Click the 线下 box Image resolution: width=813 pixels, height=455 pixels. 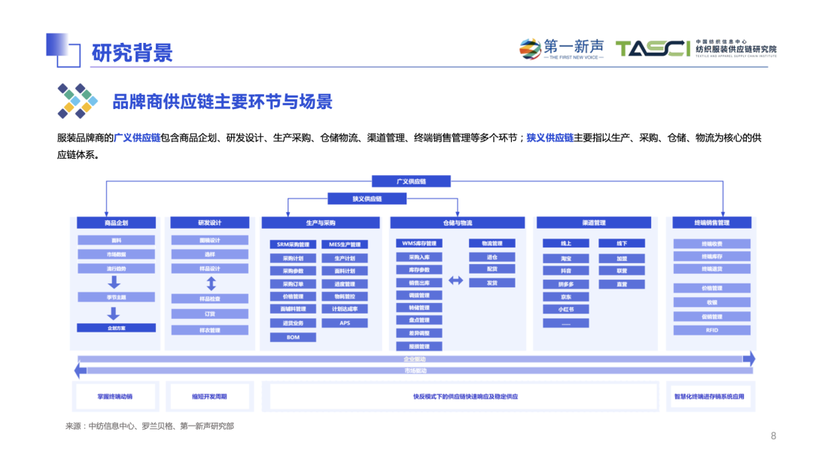click(622, 243)
